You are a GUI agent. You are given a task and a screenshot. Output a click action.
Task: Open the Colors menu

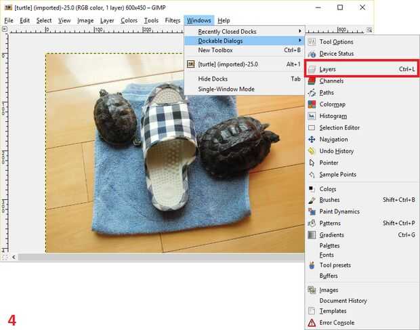[129, 20]
